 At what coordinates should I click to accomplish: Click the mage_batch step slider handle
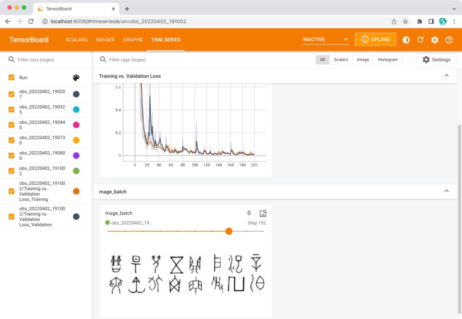pos(229,231)
